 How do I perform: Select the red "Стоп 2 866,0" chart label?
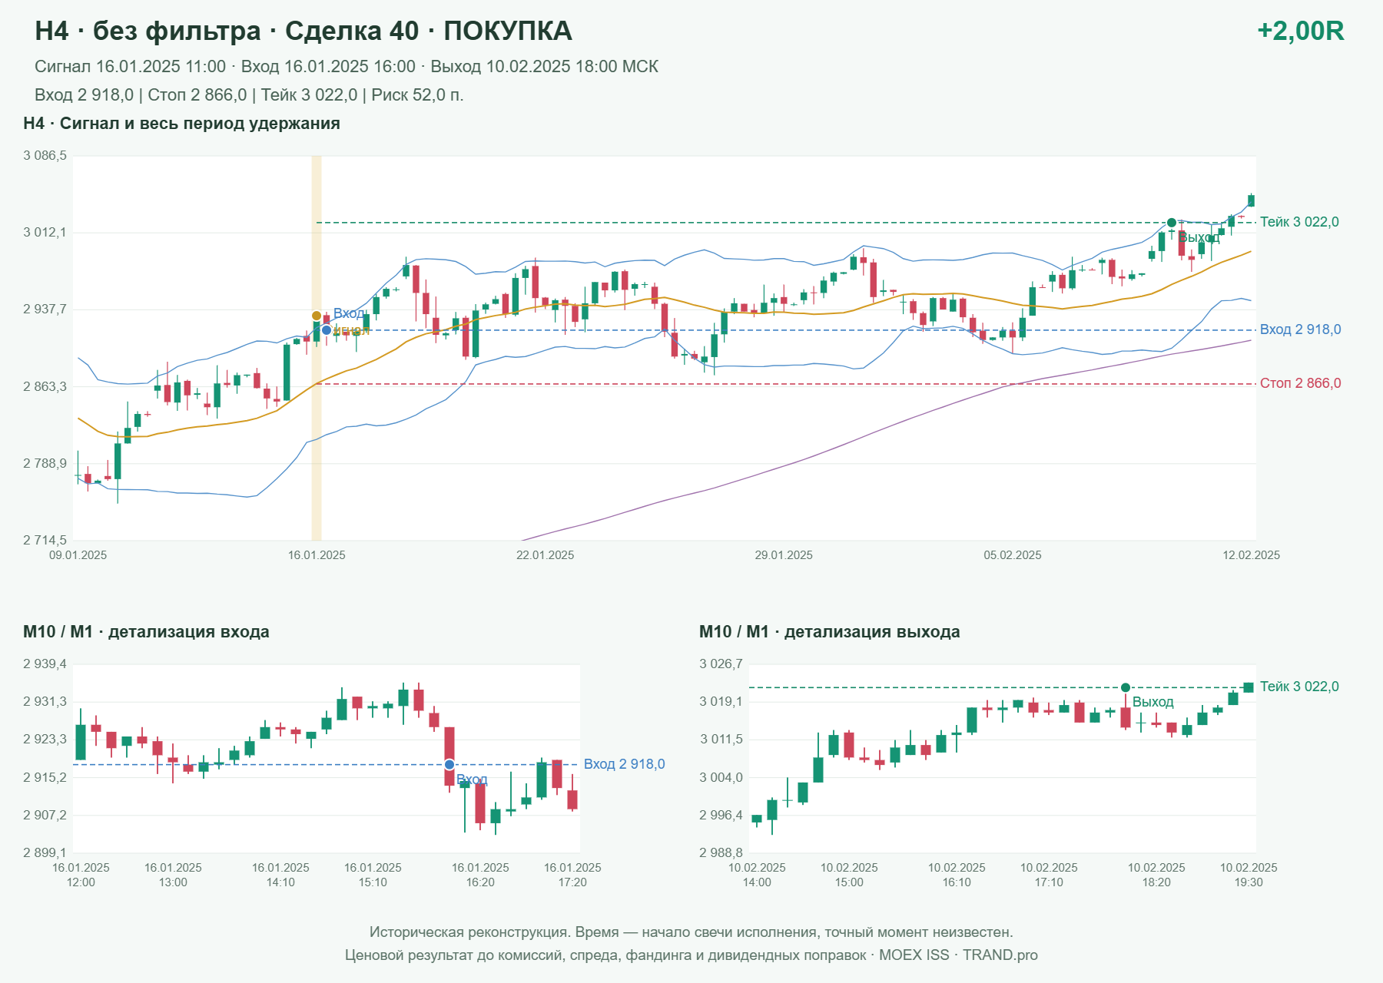point(1301,383)
